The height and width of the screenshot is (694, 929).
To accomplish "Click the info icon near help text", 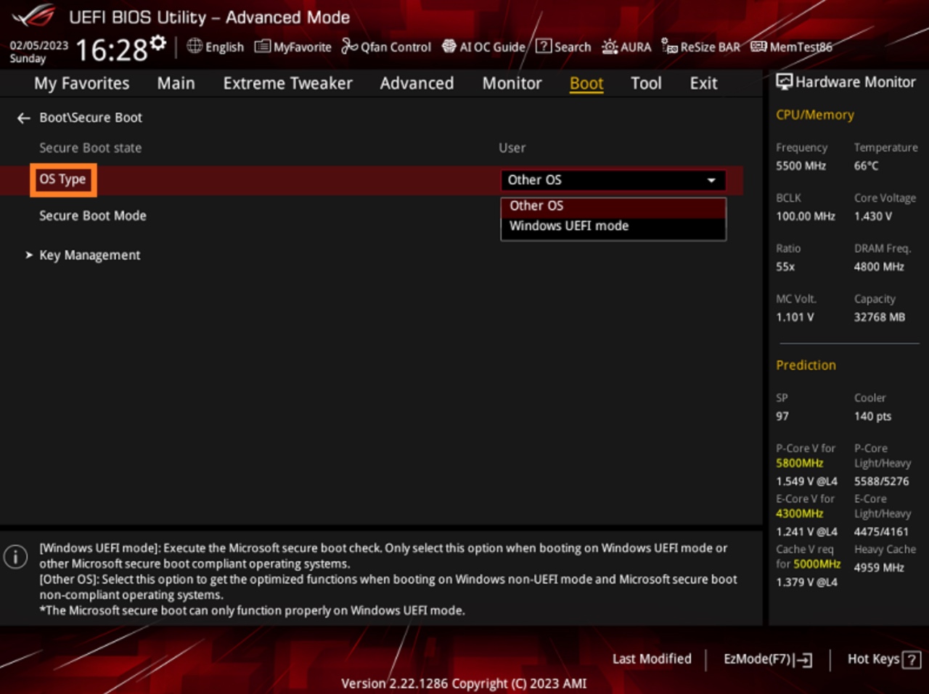I will coord(15,556).
